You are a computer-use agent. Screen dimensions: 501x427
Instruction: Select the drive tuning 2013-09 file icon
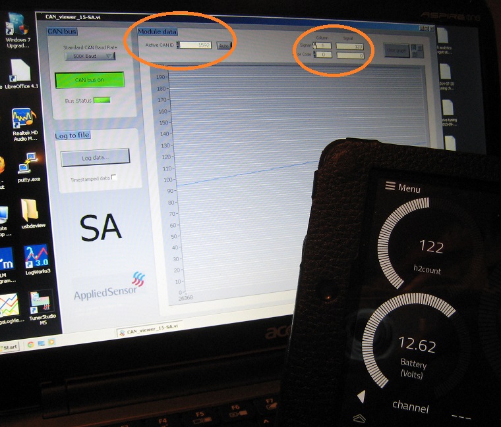[x=449, y=113]
